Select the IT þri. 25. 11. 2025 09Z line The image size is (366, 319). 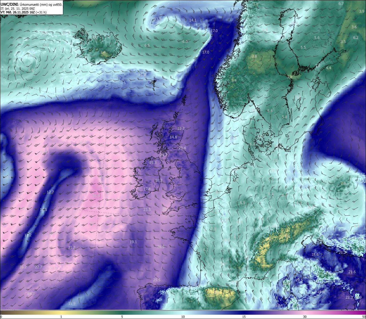pyautogui.click(x=18, y=8)
